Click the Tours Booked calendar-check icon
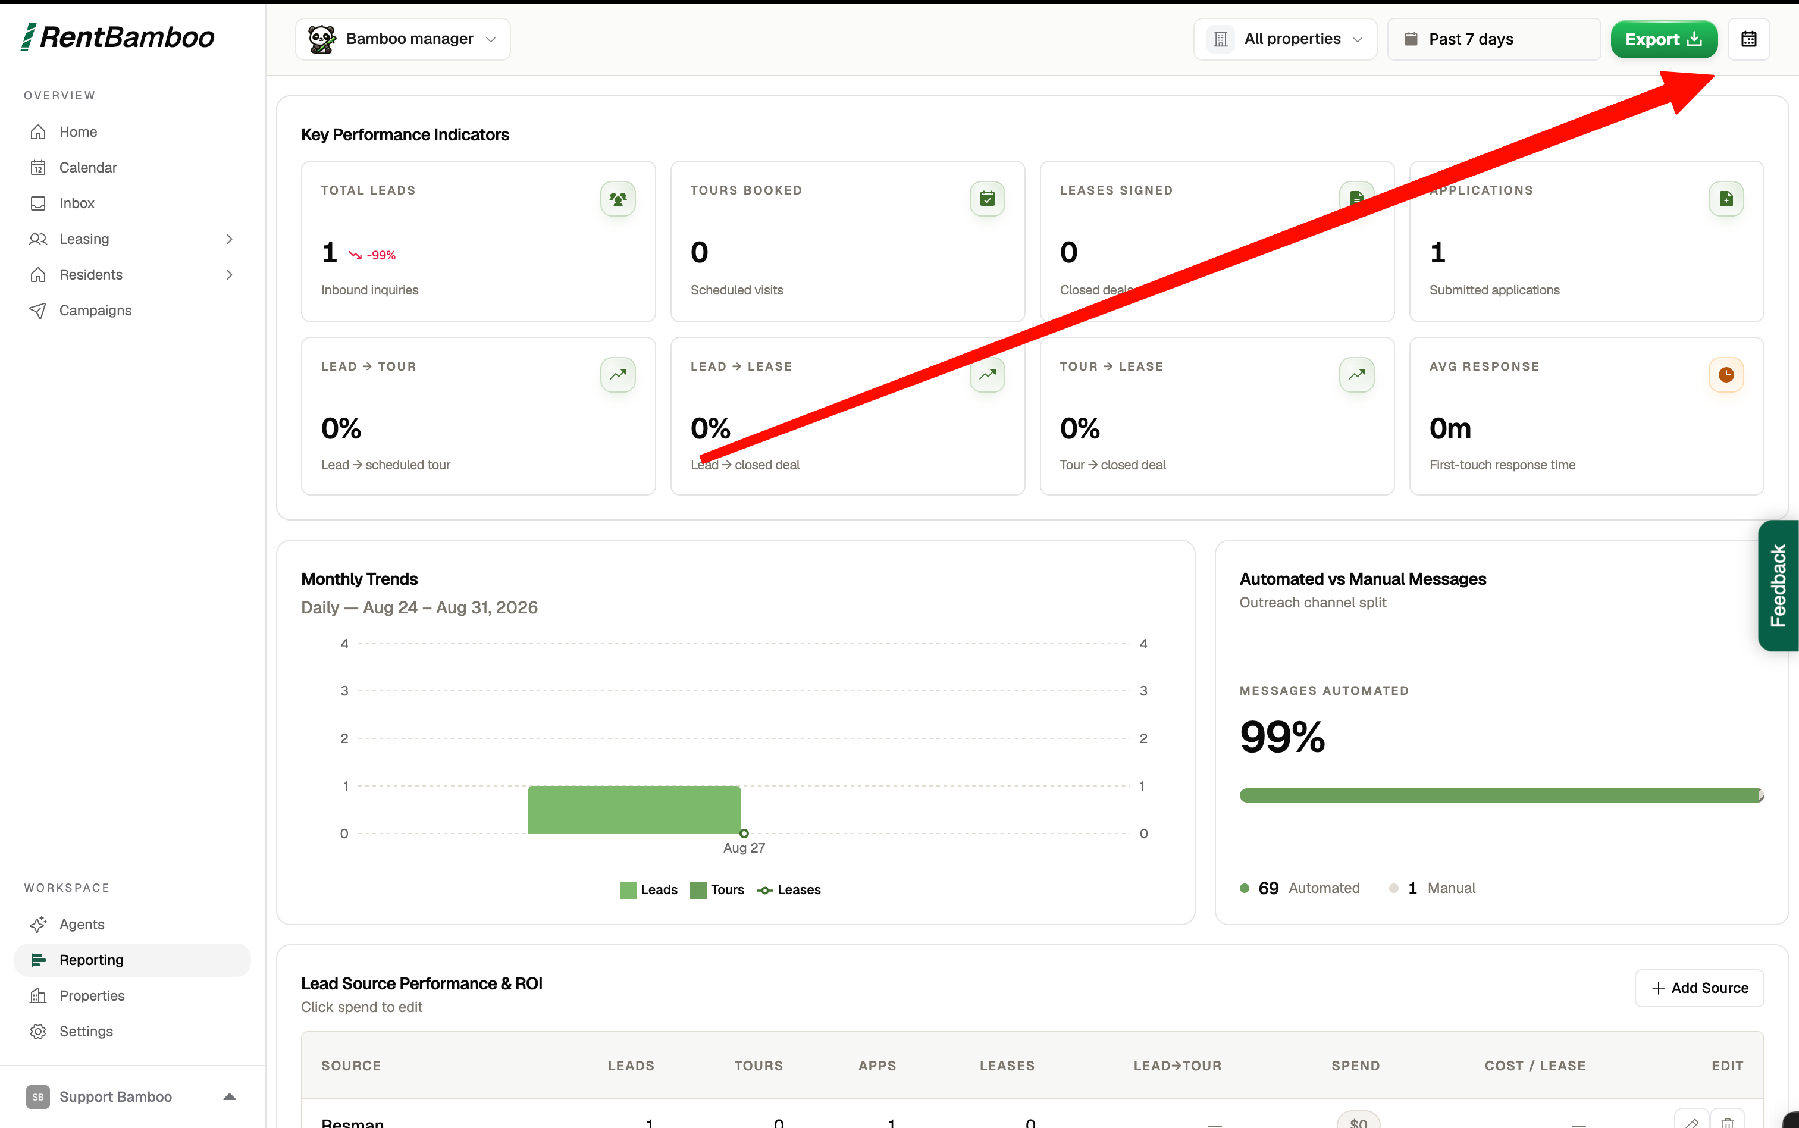Viewport: 1799px width, 1128px height. [x=987, y=199]
